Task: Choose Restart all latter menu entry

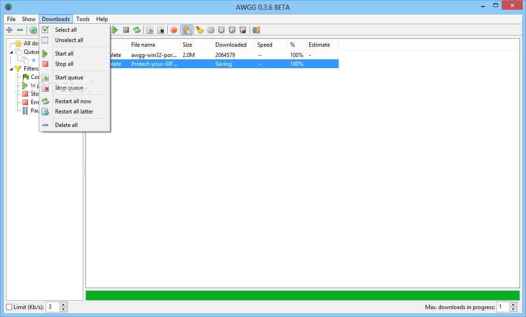Action: [74, 112]
